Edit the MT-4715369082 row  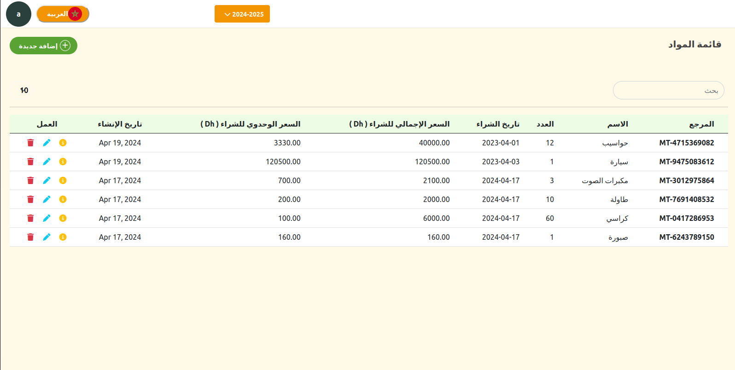[x=47, y=143]
